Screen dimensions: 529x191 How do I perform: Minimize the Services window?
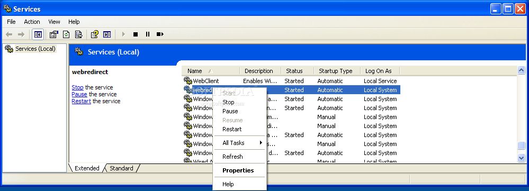click(x=496, y=9)
